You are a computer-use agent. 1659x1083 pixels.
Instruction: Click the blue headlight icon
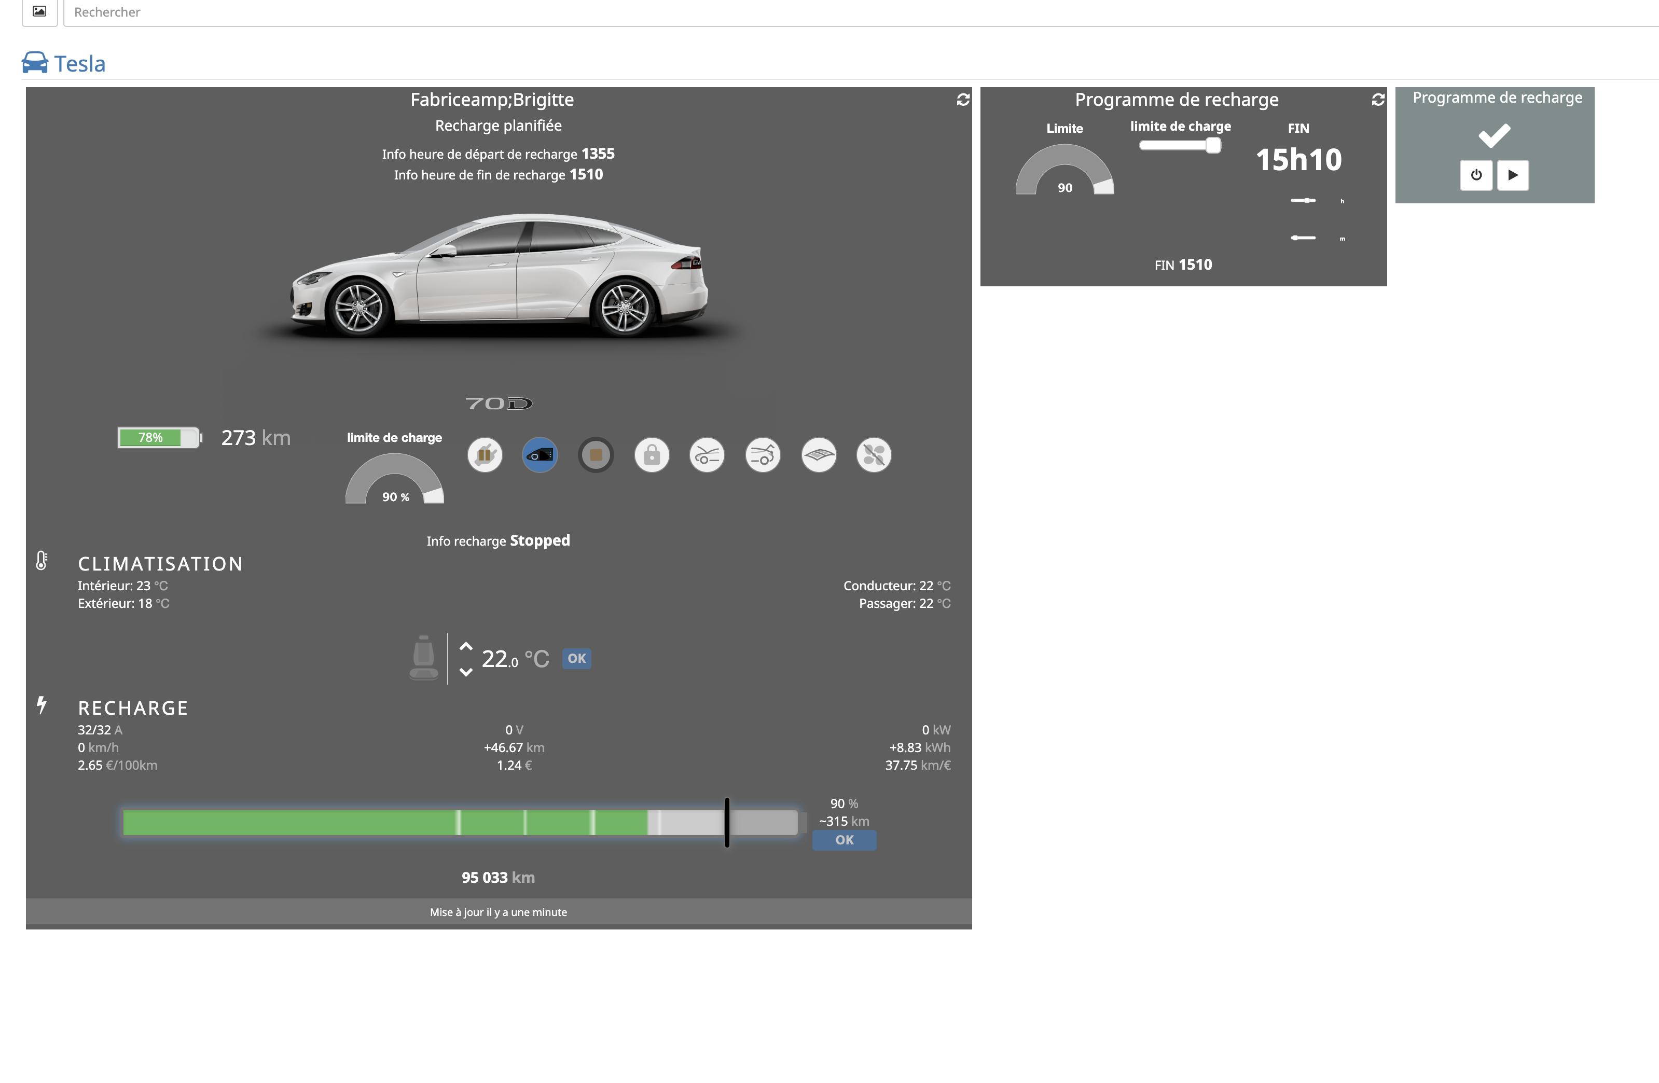(x=540, y=455)
